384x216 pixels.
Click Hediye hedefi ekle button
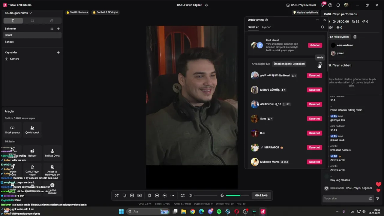[305, 13]
